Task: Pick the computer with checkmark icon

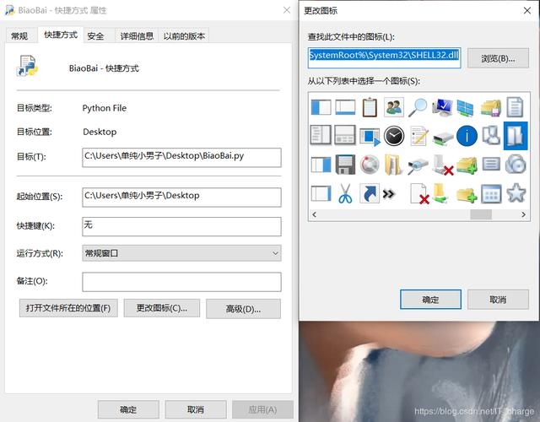Action: coord(442,107)
